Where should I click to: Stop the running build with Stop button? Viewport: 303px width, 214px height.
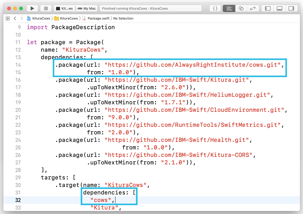[46, 8]
